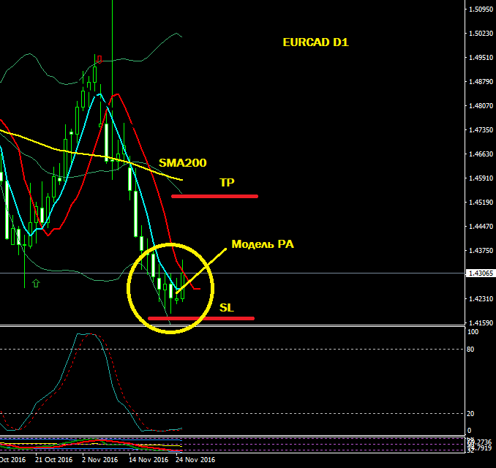Click price axis value 1.45190

point(481,202)
